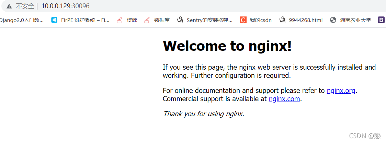Screen dimensions: 386x142
Task: Click the purple B bookmark icon
Action: click(x=381, y=20)
